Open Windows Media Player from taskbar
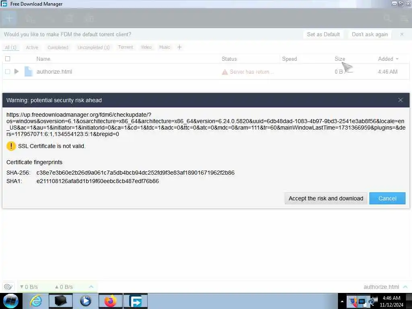This screenshot has height=309, width=412. (85, 301)
